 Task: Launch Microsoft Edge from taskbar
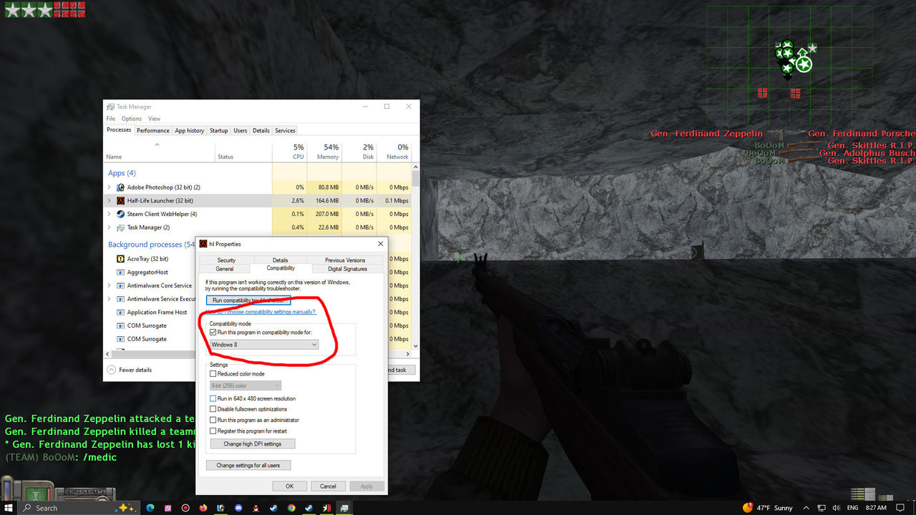[x=150, y=508]
